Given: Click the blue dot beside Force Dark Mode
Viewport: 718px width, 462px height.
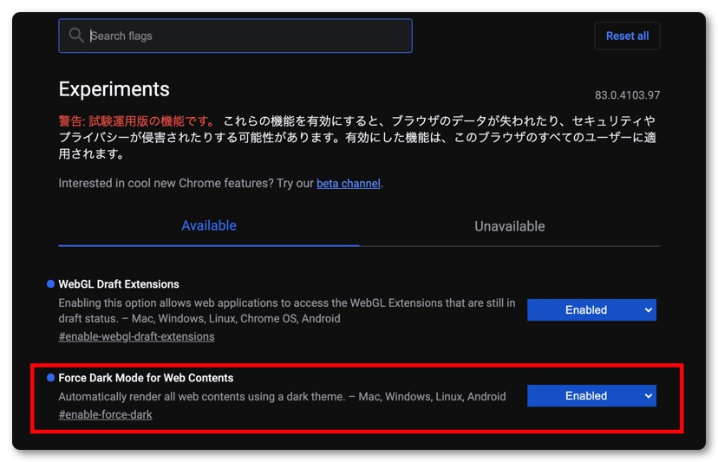Looking at the screenshot, I should 51,378.
